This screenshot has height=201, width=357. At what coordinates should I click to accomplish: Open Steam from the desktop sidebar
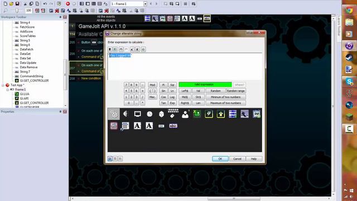coord(349,58)
